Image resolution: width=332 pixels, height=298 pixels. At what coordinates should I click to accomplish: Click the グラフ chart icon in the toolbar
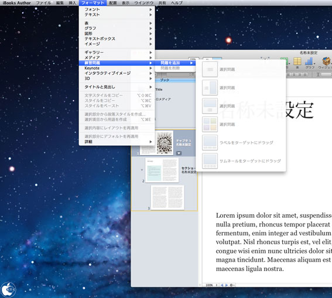click(309, 62)
